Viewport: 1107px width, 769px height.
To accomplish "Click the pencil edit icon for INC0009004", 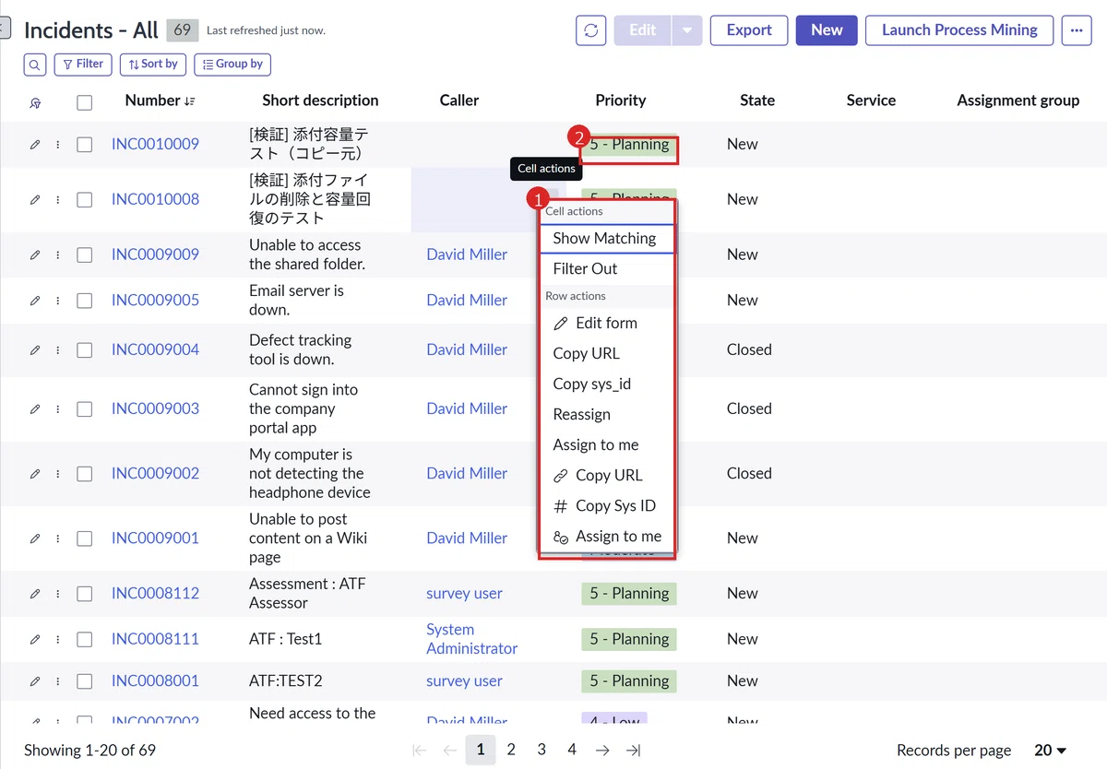I will pyautogui.click(x=35, y=350).
